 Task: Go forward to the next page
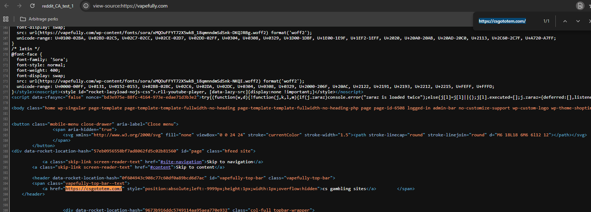[19, 6]
